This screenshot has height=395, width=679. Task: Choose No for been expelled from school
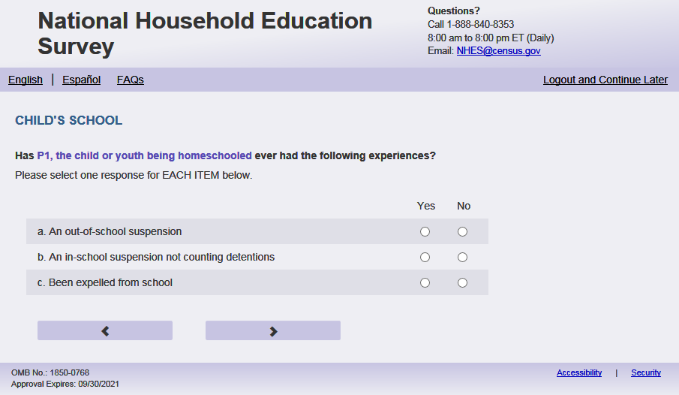click(462, 282)
